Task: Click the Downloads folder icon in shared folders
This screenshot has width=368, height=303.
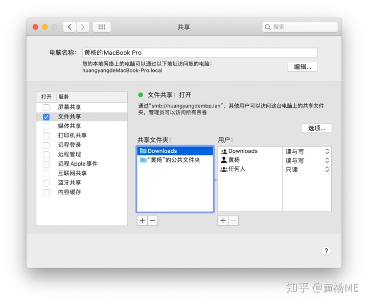Action: click(x=143, y=151)
